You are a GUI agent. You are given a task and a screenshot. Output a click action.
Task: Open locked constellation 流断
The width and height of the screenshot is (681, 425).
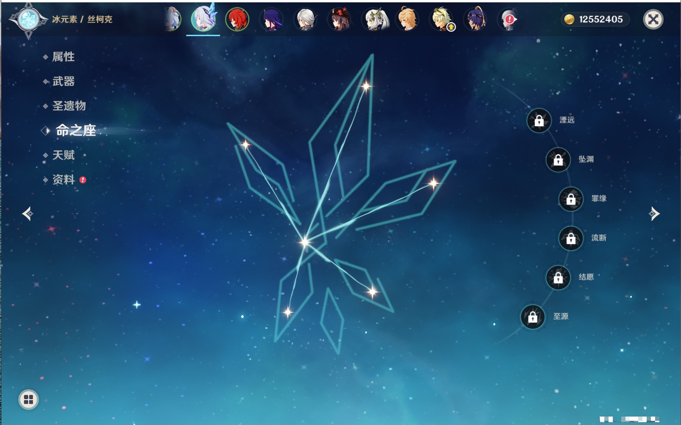571,238
